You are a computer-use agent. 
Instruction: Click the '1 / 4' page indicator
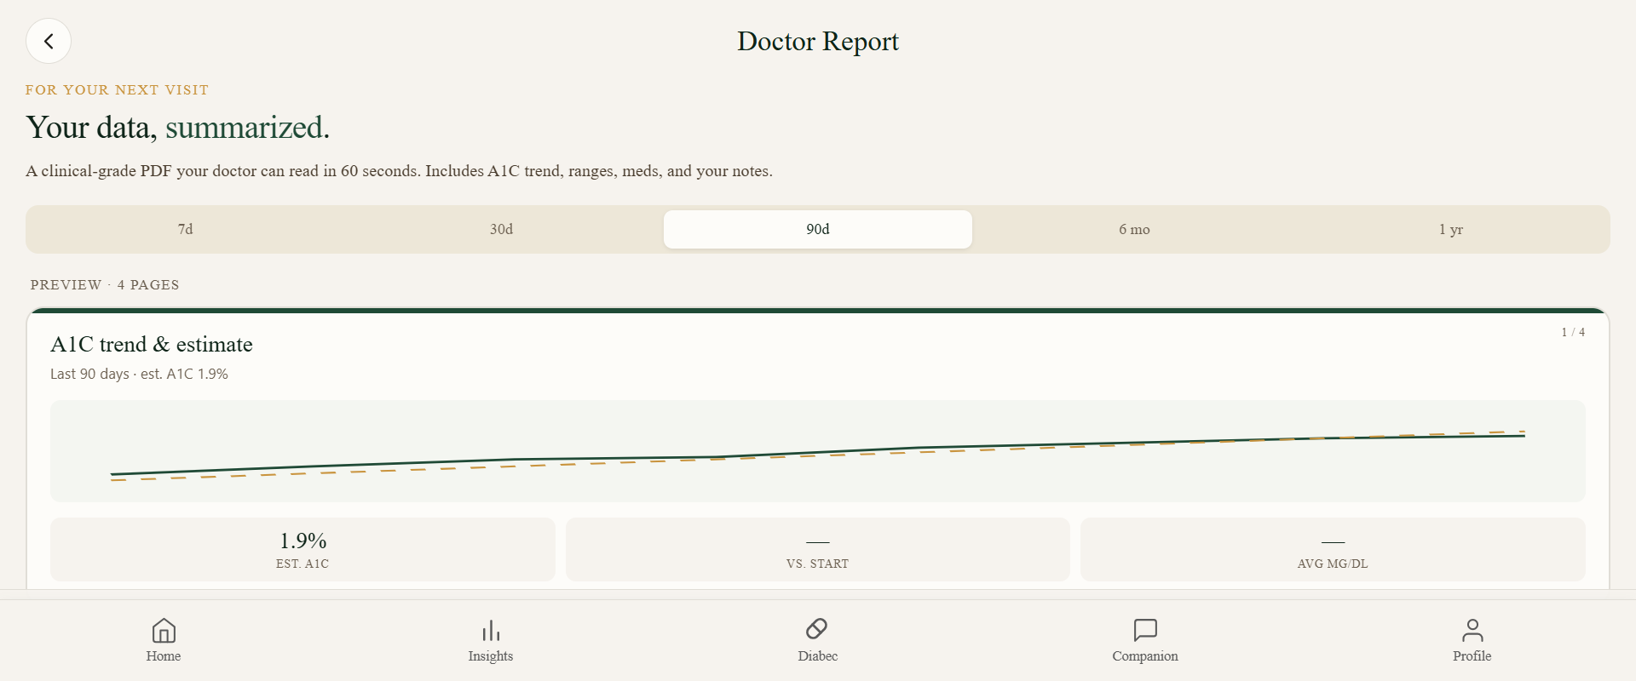click(1573, 332)
